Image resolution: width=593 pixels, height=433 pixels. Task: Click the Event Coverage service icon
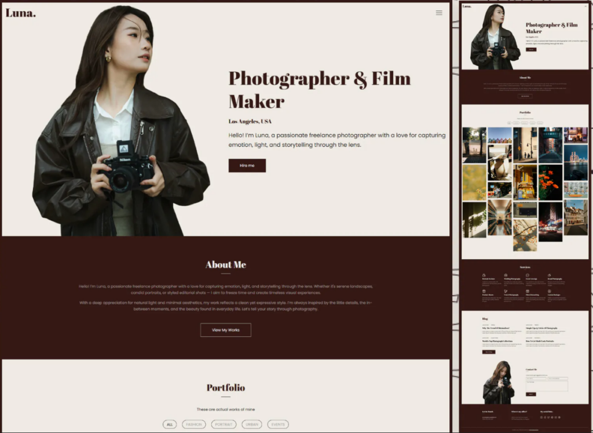528,275
